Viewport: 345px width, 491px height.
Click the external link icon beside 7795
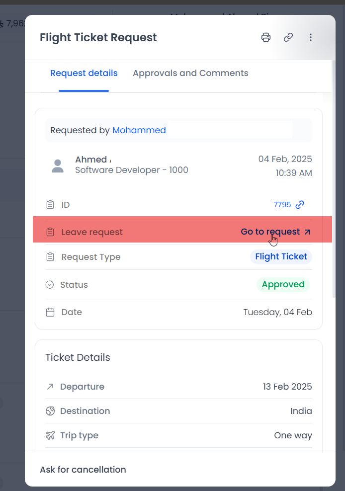(x=300, y=204)
